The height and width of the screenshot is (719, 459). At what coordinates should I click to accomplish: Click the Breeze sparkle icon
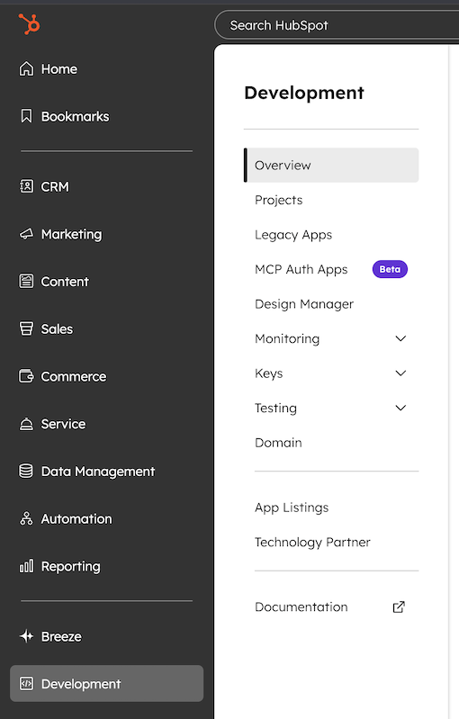point(26,636)
